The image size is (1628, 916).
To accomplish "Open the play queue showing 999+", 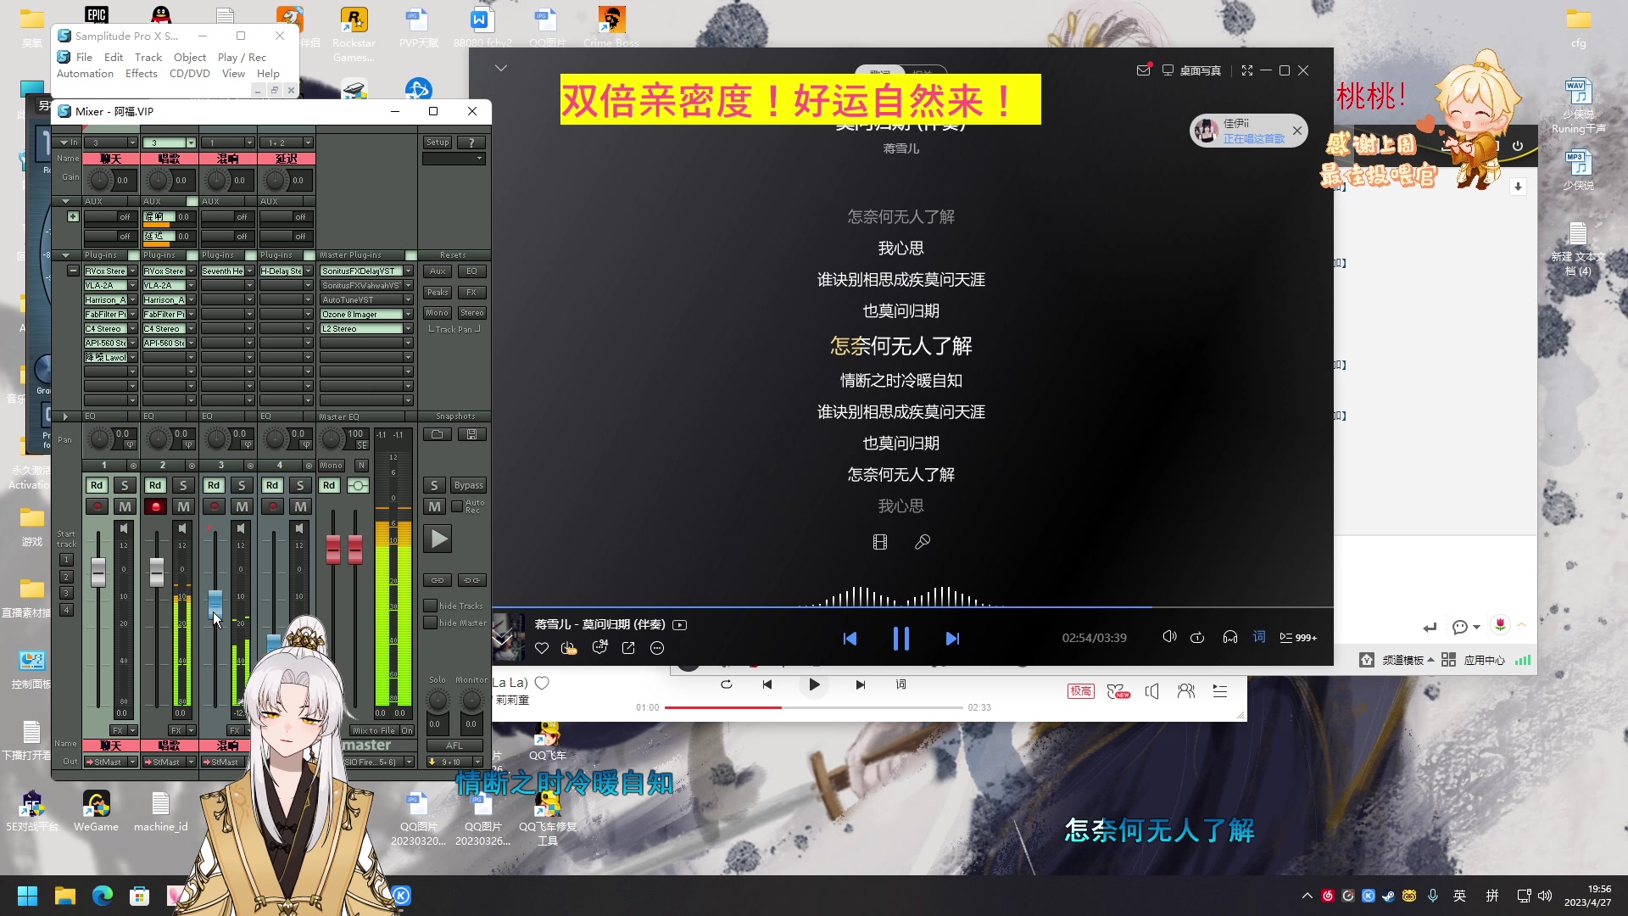I will [x=1298, y=638].
